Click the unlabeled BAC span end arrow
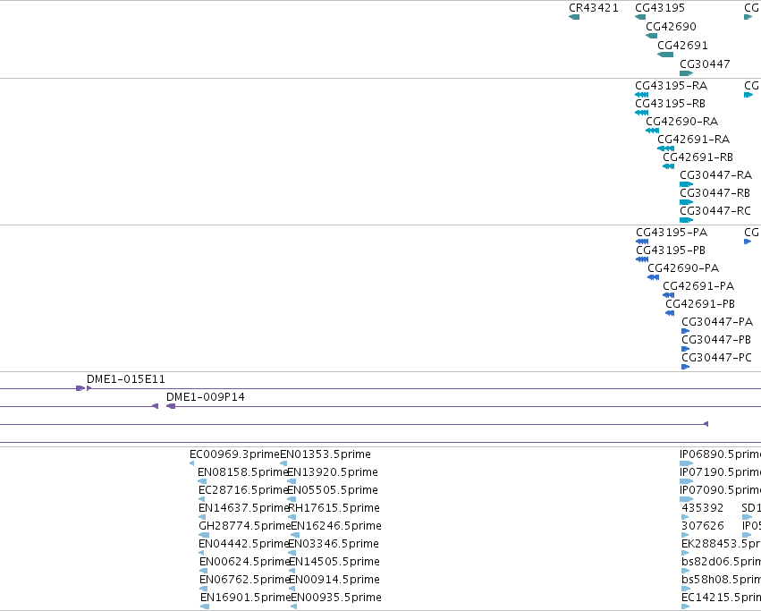The width and height of the screenshot is (761, 611). (706, 424)
